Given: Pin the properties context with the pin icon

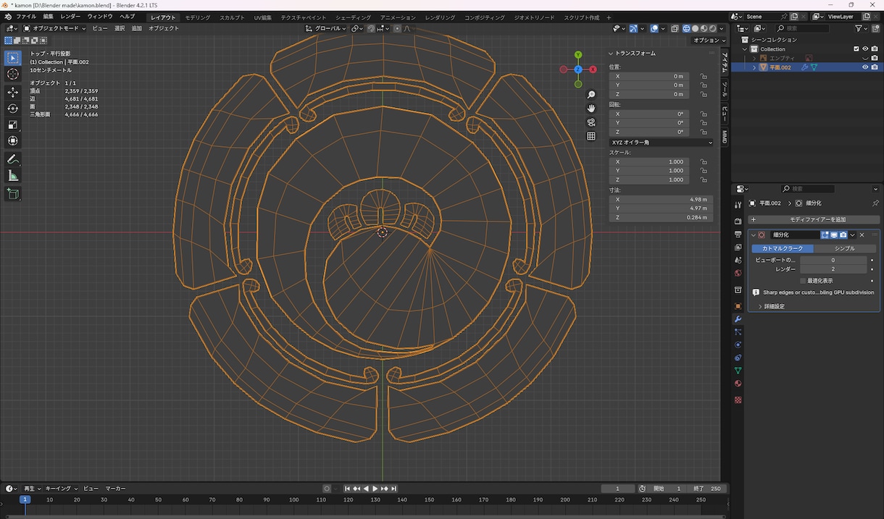Looking at the screenshot, I should click(x=875, y=203).
